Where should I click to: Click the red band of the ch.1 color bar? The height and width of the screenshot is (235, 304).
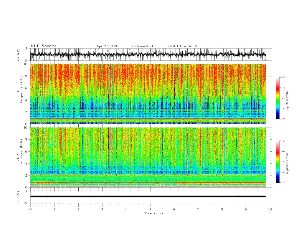[x=278, y=88]
